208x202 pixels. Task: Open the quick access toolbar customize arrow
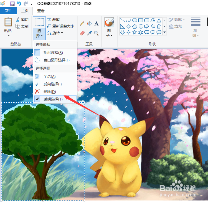coord(31,4)
